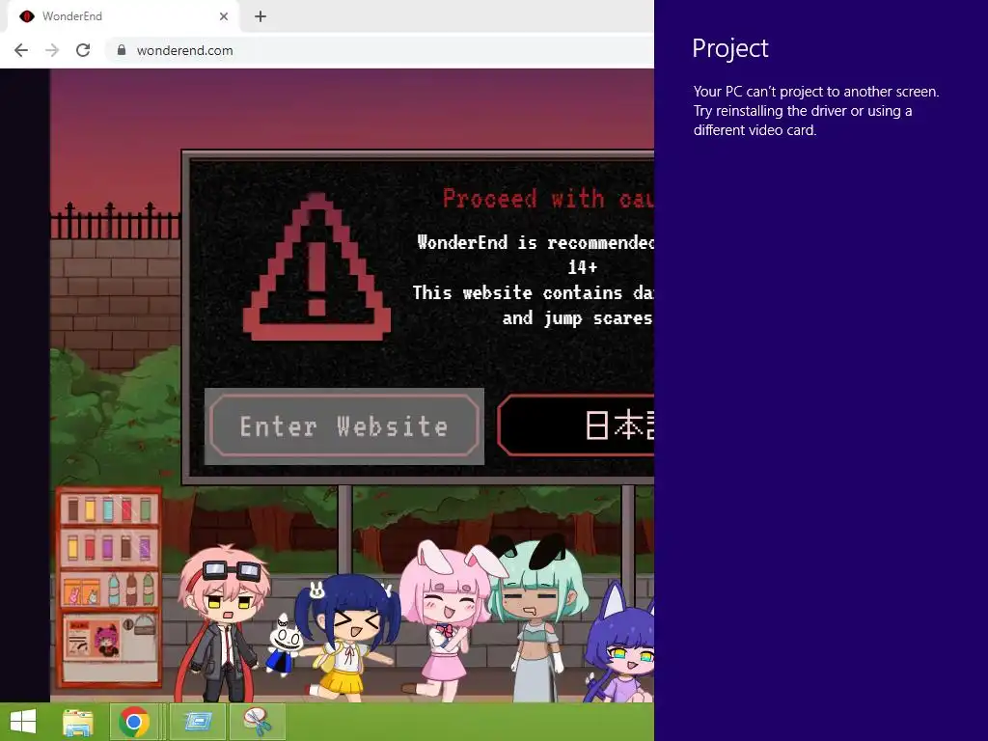Click the Enter Website button
This screenshot has width=988, height=741.
(x=344, y=425)
